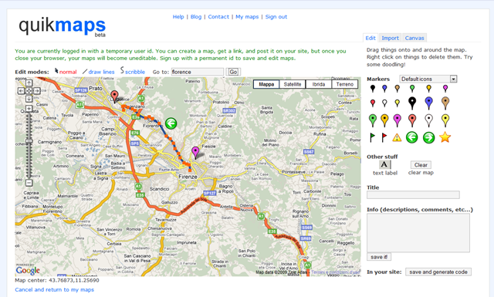The image size is (494, 297).
Task: Click the green arrow marker on map
Action: tap(171, 123)
